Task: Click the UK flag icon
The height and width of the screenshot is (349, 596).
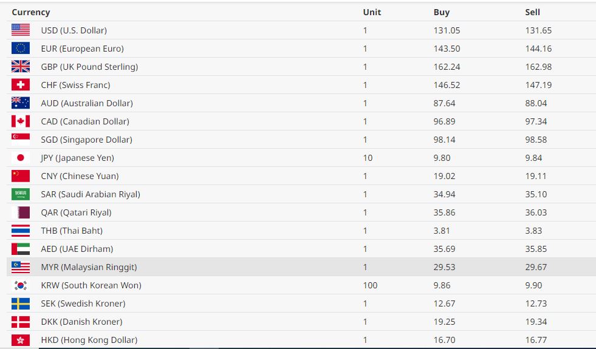Action: (x=20, y=67)
